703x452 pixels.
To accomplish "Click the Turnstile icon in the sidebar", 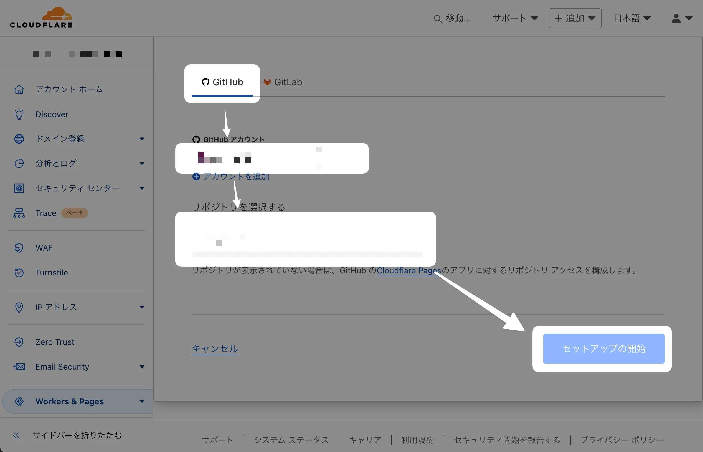I will (x=19, y=272).
